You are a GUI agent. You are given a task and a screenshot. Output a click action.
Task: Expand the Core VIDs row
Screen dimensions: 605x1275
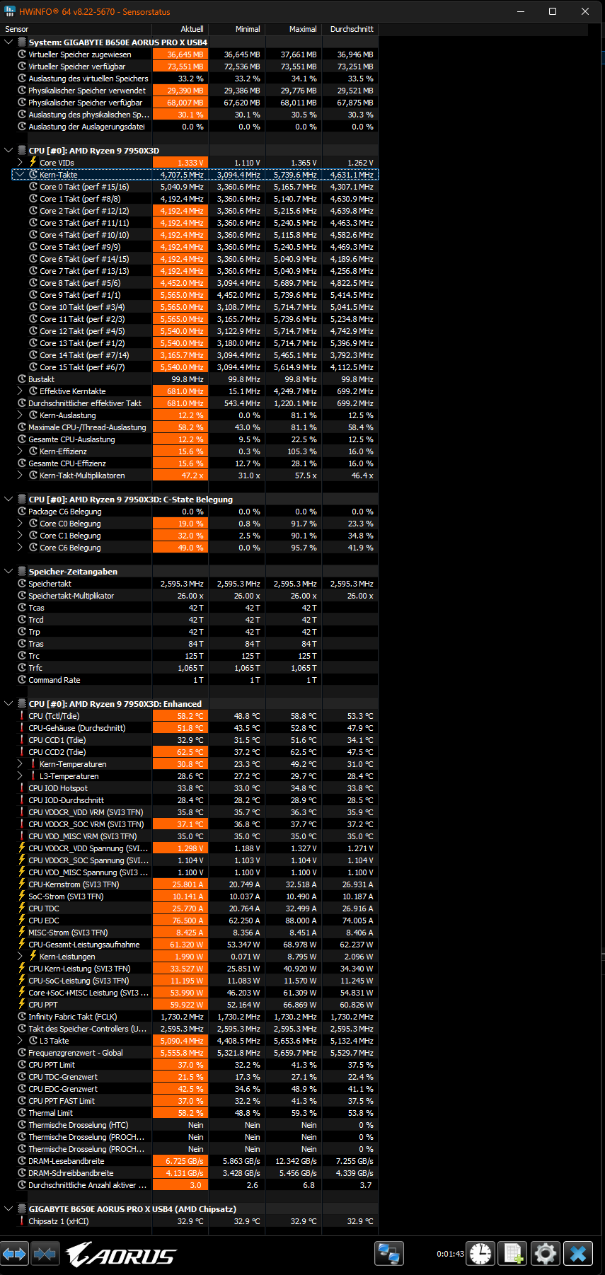[20, 162]
